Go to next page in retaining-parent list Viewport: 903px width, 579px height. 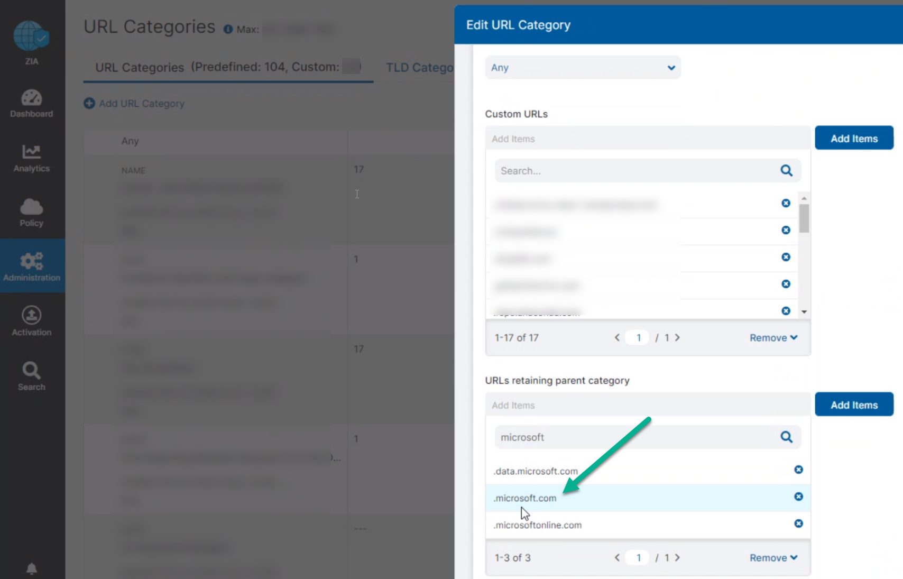677,557
